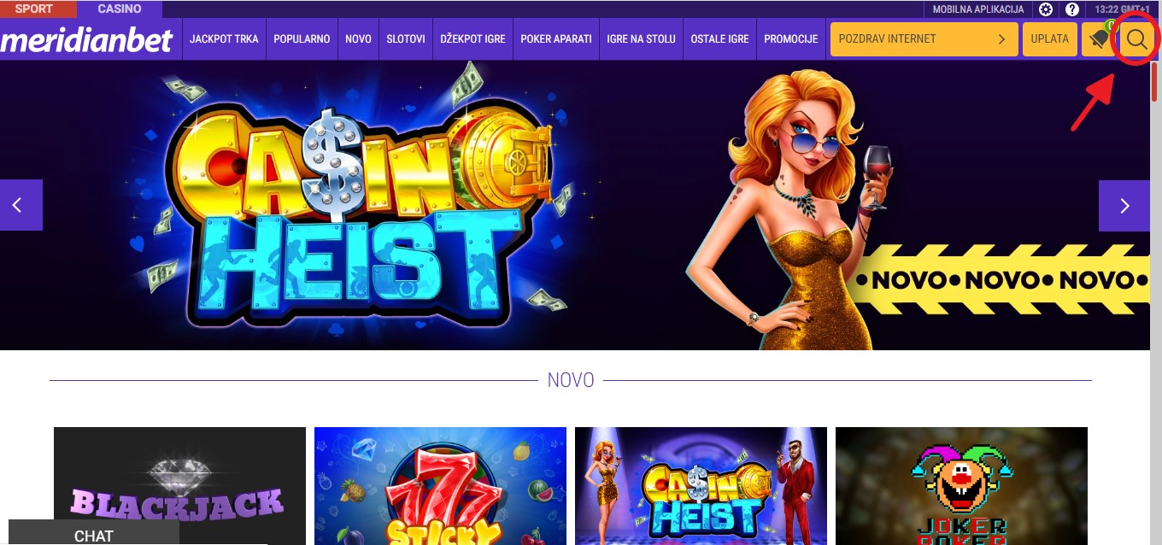Switch to the SPORT tab
Image resolution: width=1162 pixels, height=545 pixels.
pyautogui.click(x=34, y=9)
